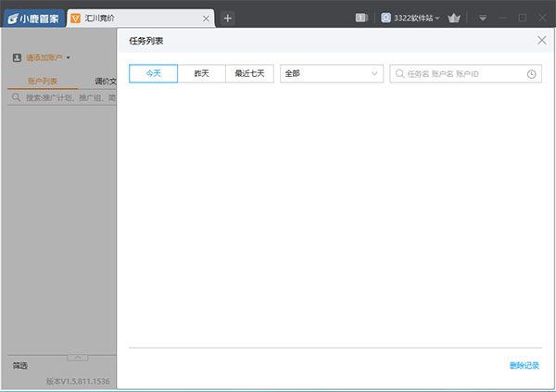This screenshot has height=392, width=556.
Task: Open a new tab with plus button
Action: click(x=228, y=18)
